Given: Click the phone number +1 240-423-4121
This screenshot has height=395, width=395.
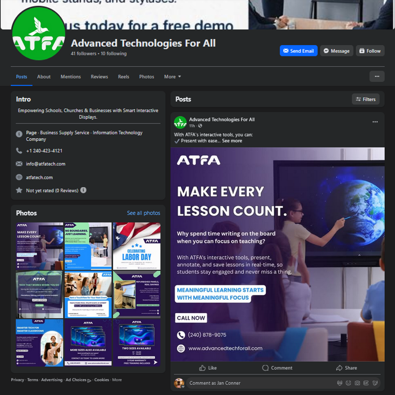Looking at the screenshot, I should pos(44,151).
